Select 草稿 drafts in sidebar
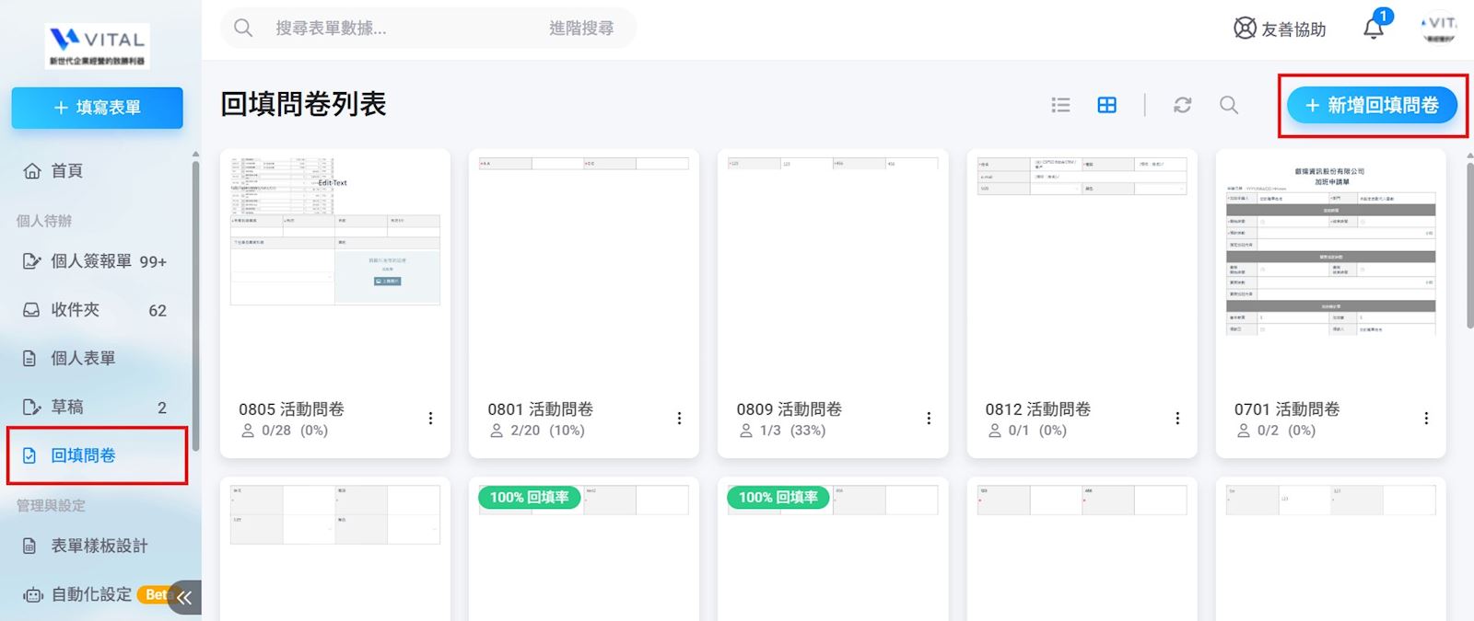Screen dimensions: 1474x621 66,407
